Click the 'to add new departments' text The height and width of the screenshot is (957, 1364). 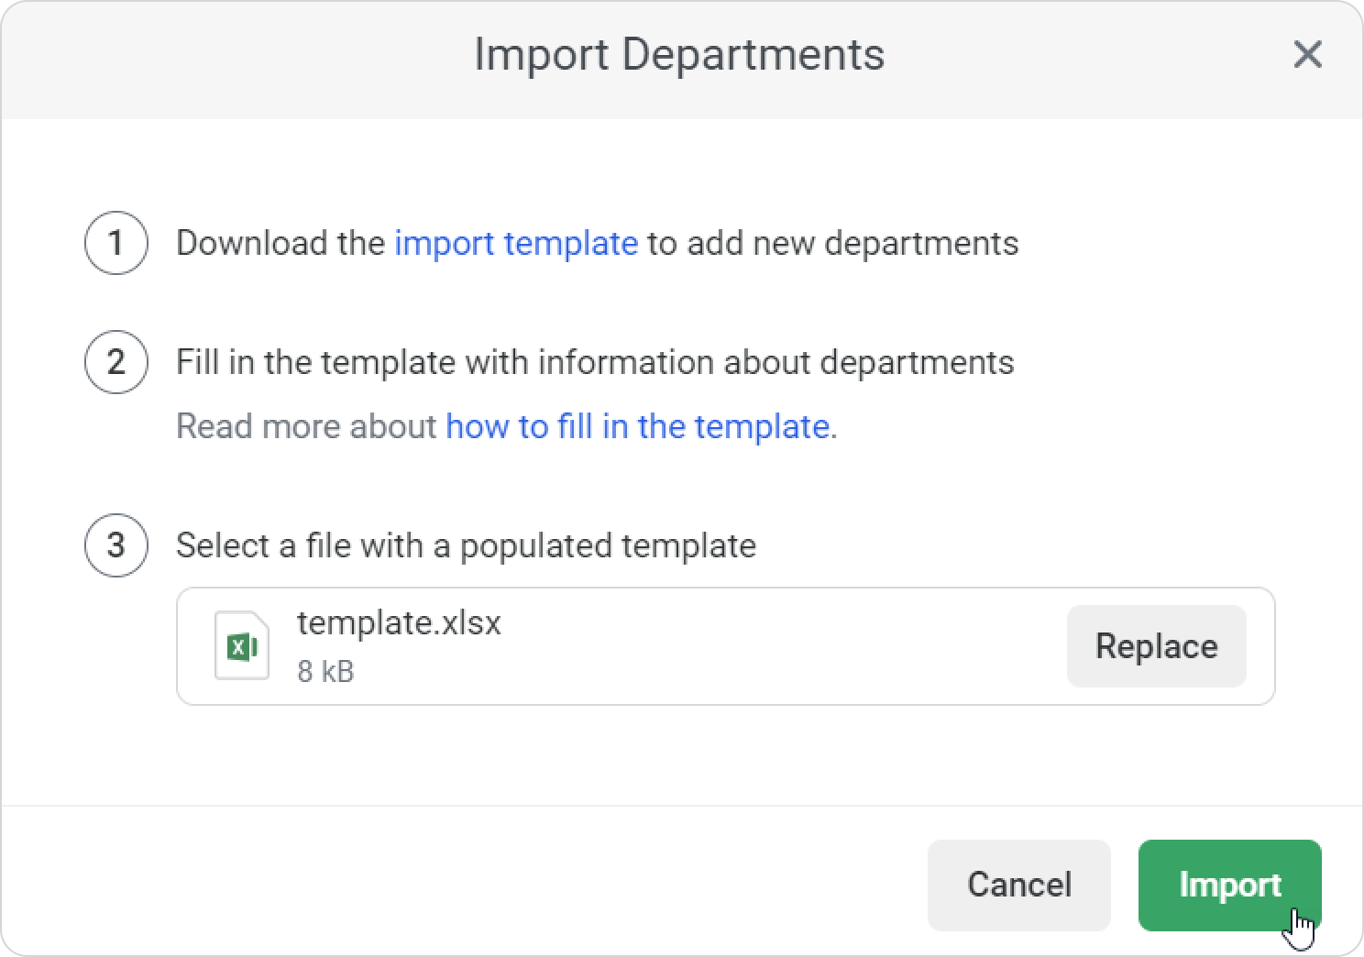[x=833, y=243]
